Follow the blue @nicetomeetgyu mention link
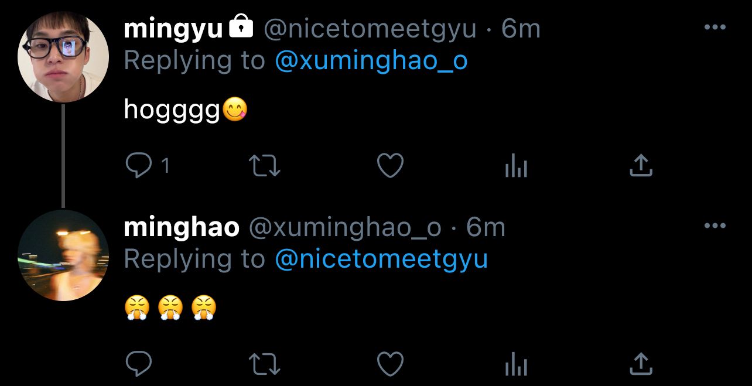The height and width of the screenshot is (386, 752). [381, 259]
